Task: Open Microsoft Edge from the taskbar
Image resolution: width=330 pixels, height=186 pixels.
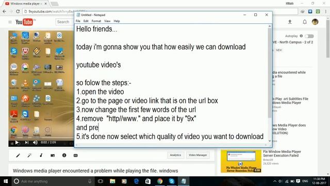Action: [x=136, y=181]
